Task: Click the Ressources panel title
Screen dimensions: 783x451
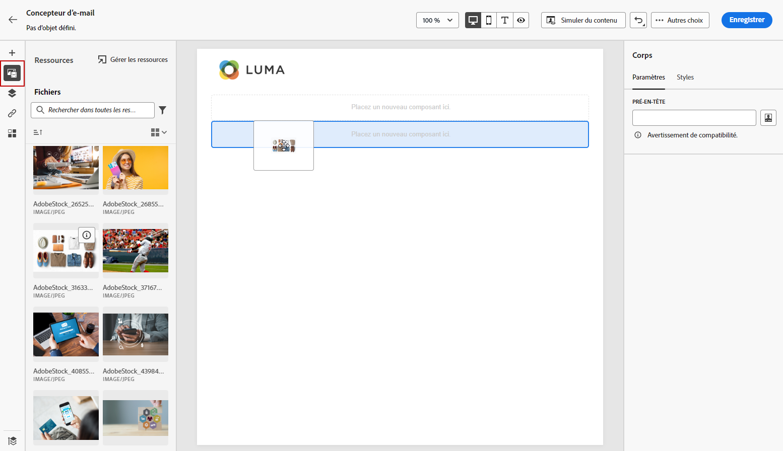Action: tap(54, 60)
